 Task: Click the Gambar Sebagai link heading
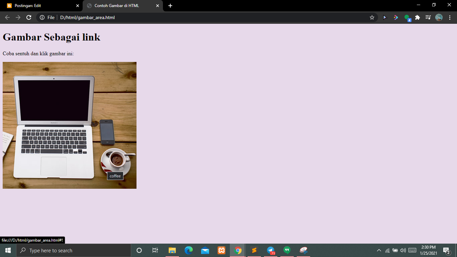point(52,37)
